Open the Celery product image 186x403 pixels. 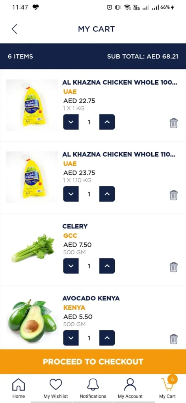[33, 248]
